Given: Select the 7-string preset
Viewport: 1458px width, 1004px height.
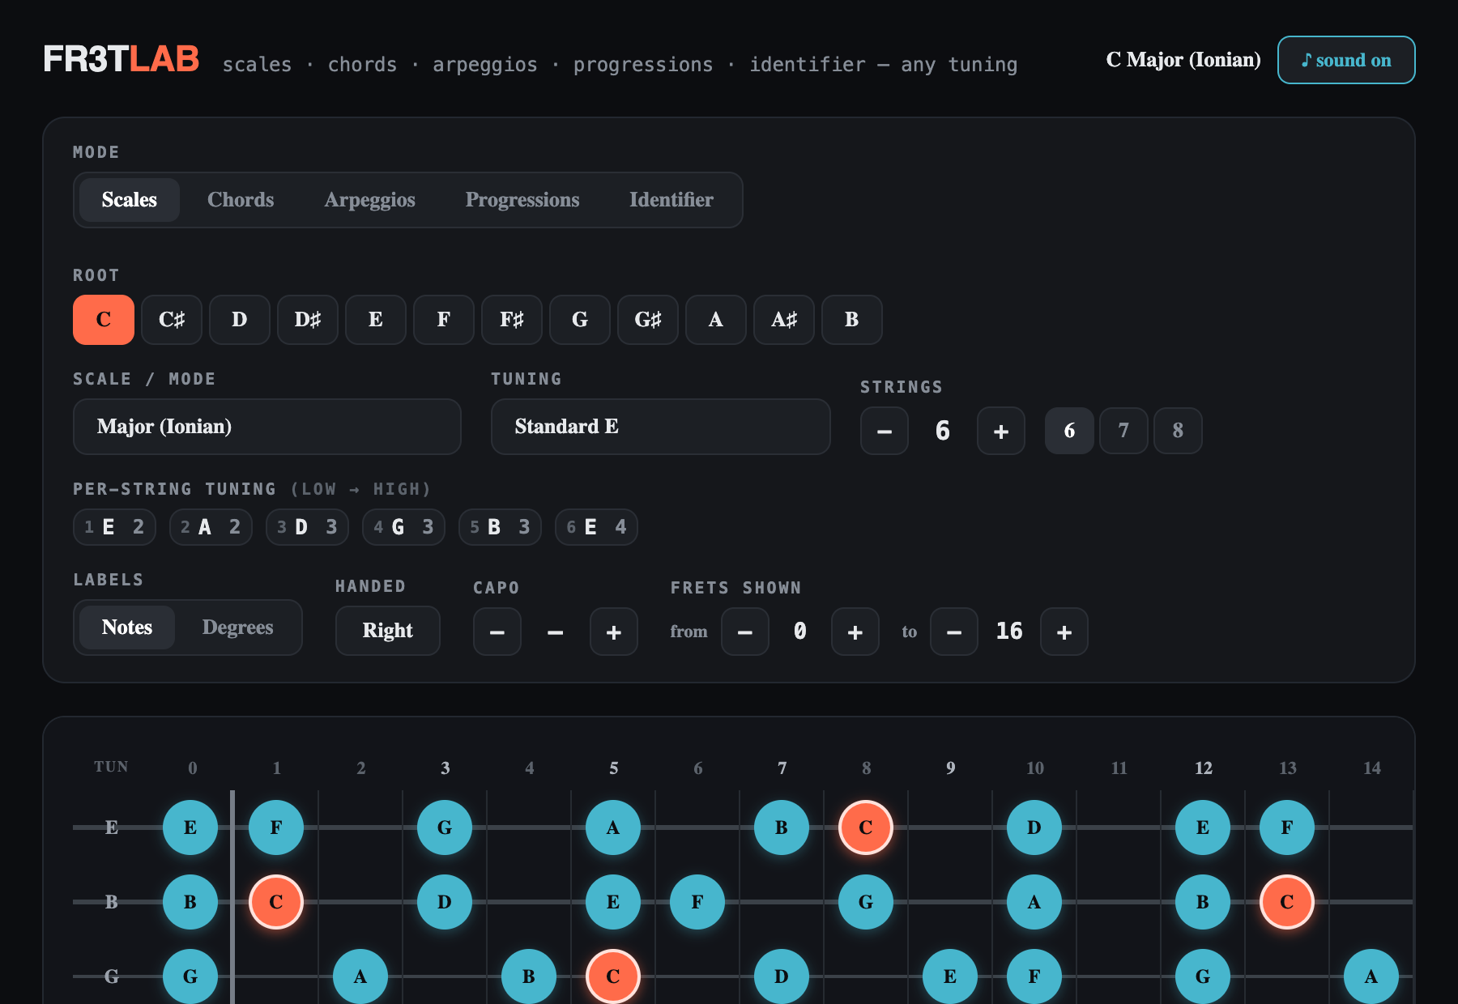Looking at the screenshot, I should [1123, 431].
